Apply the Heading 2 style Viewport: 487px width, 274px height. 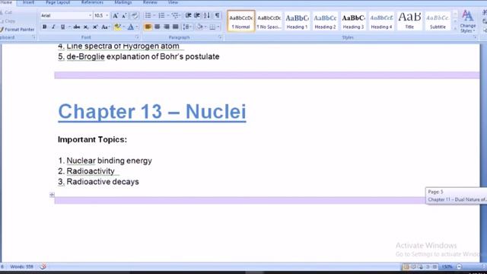click(325, 21)
